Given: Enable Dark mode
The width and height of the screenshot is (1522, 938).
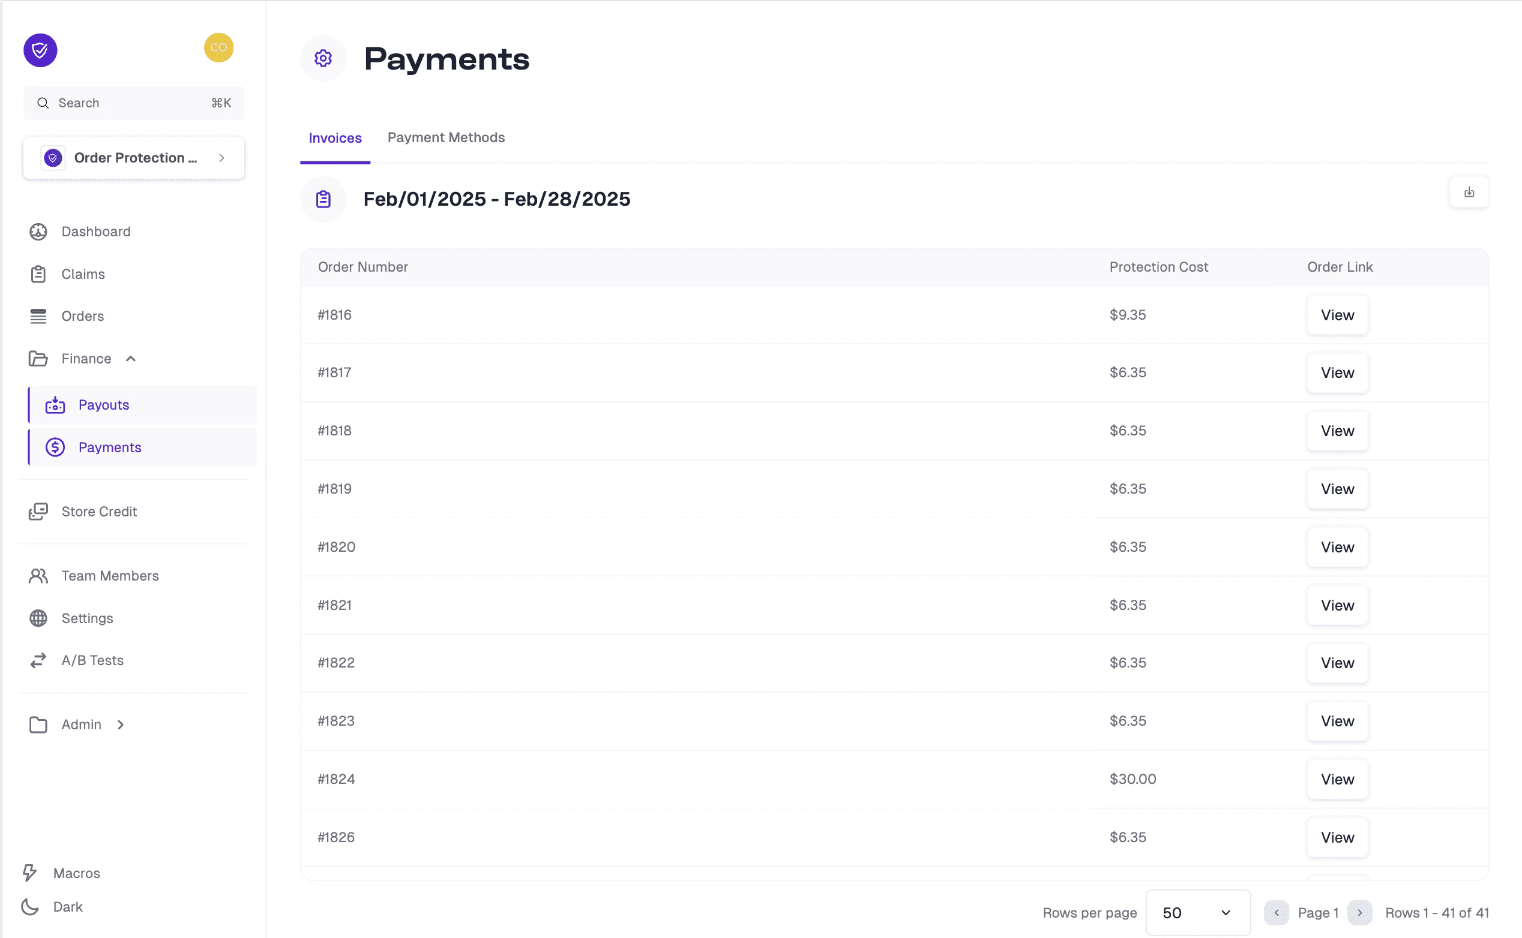Looking at the screenshot, I should click(30, 906).
